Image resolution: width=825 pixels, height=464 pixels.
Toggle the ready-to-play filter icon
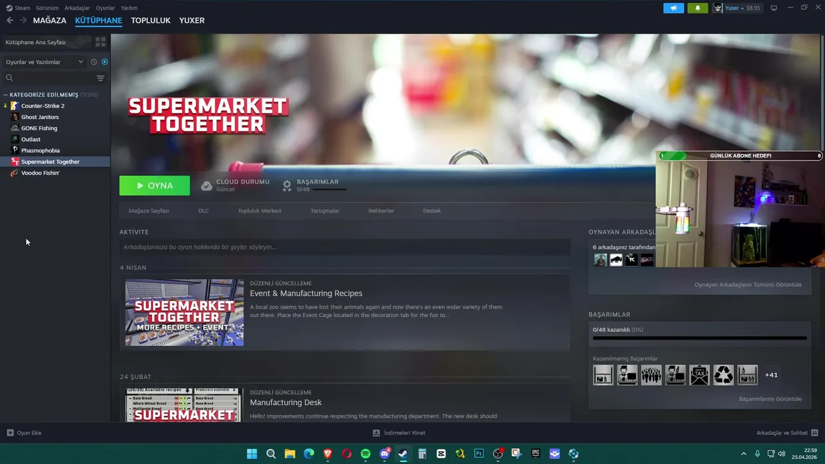tap(105, 62)
